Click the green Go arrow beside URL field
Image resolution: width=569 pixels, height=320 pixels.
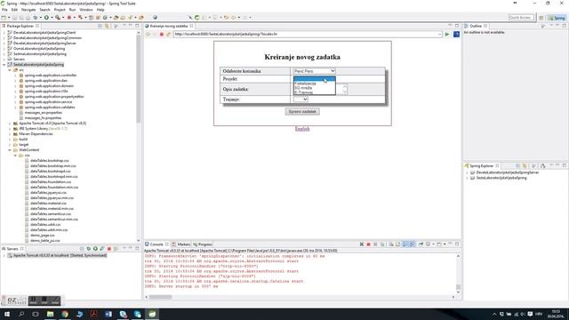[x=447, y=34]
